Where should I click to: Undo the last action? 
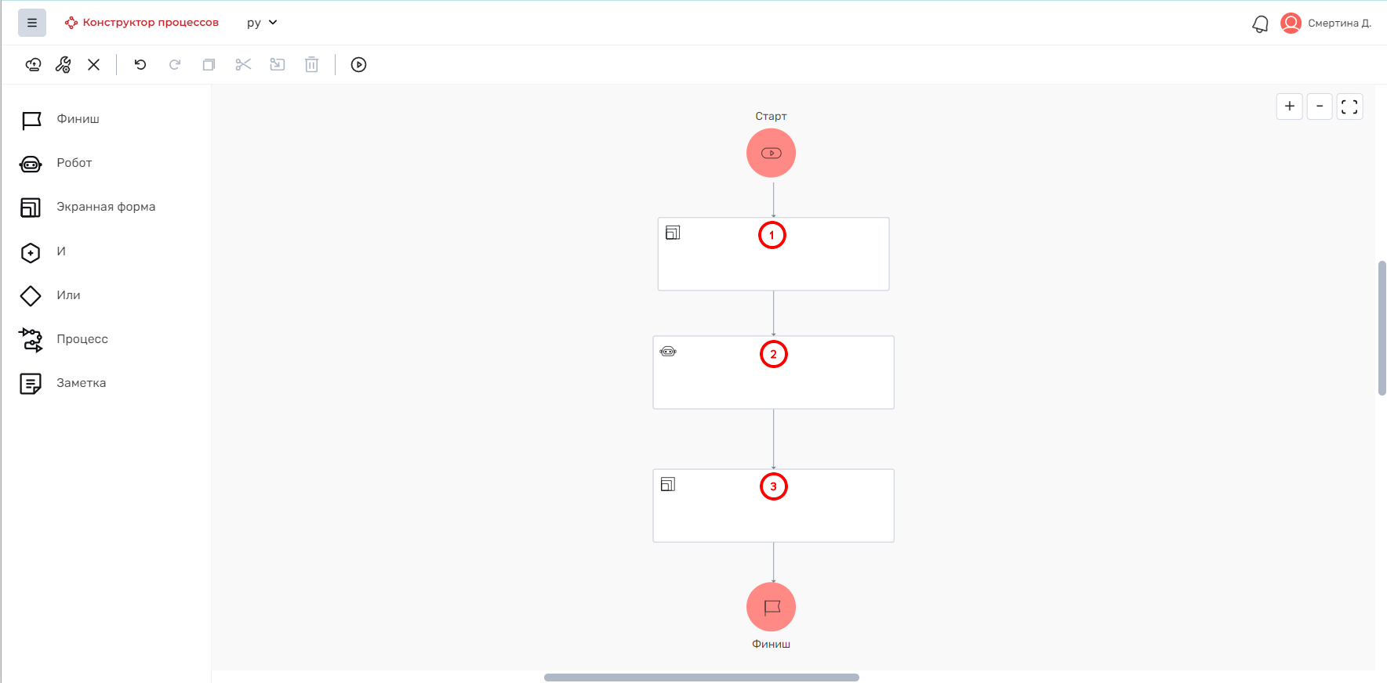pyautogui.click(x=140, y=65)
